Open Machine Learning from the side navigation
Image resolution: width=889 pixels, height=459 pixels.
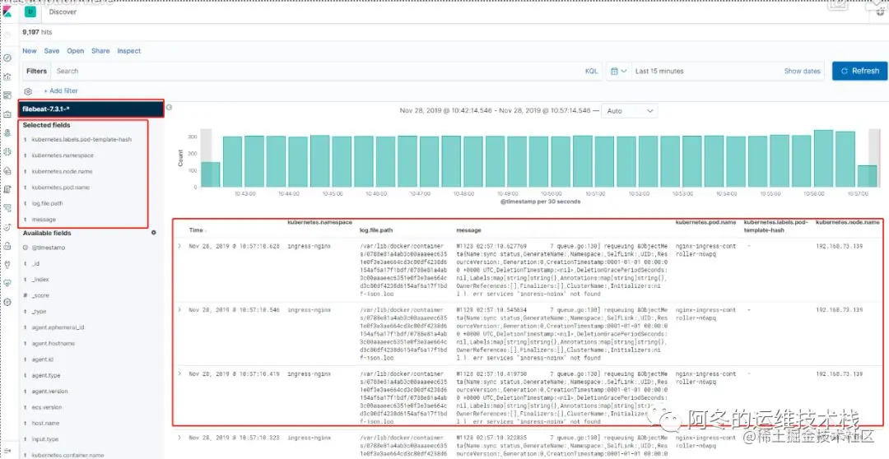tap(7, 151)
